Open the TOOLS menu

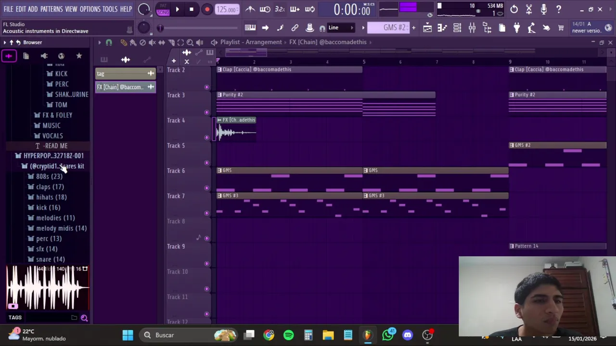pos(110,9)
